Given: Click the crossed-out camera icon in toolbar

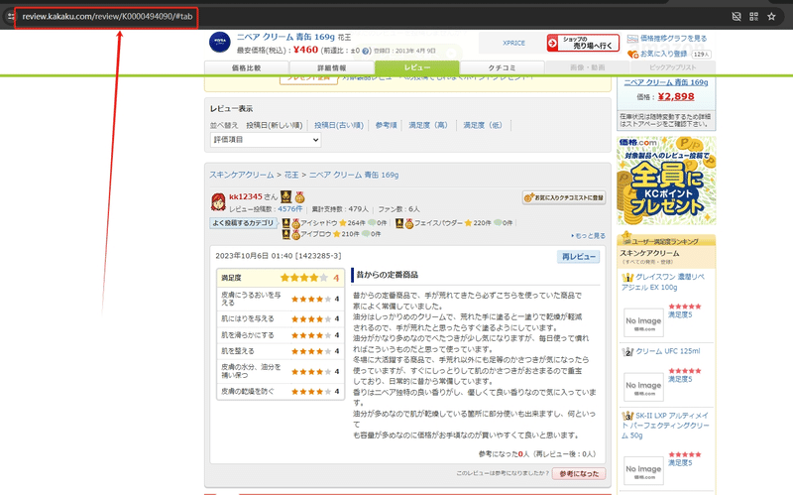Looking at the screenshot, I should [736, 17].
